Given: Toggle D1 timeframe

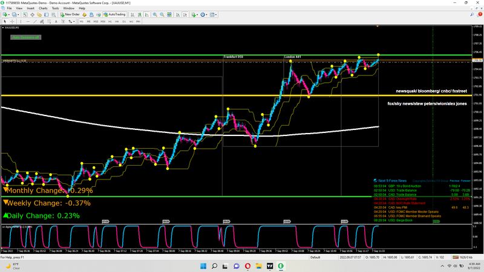Looking at the screenshot, I should tap(124, 22).
